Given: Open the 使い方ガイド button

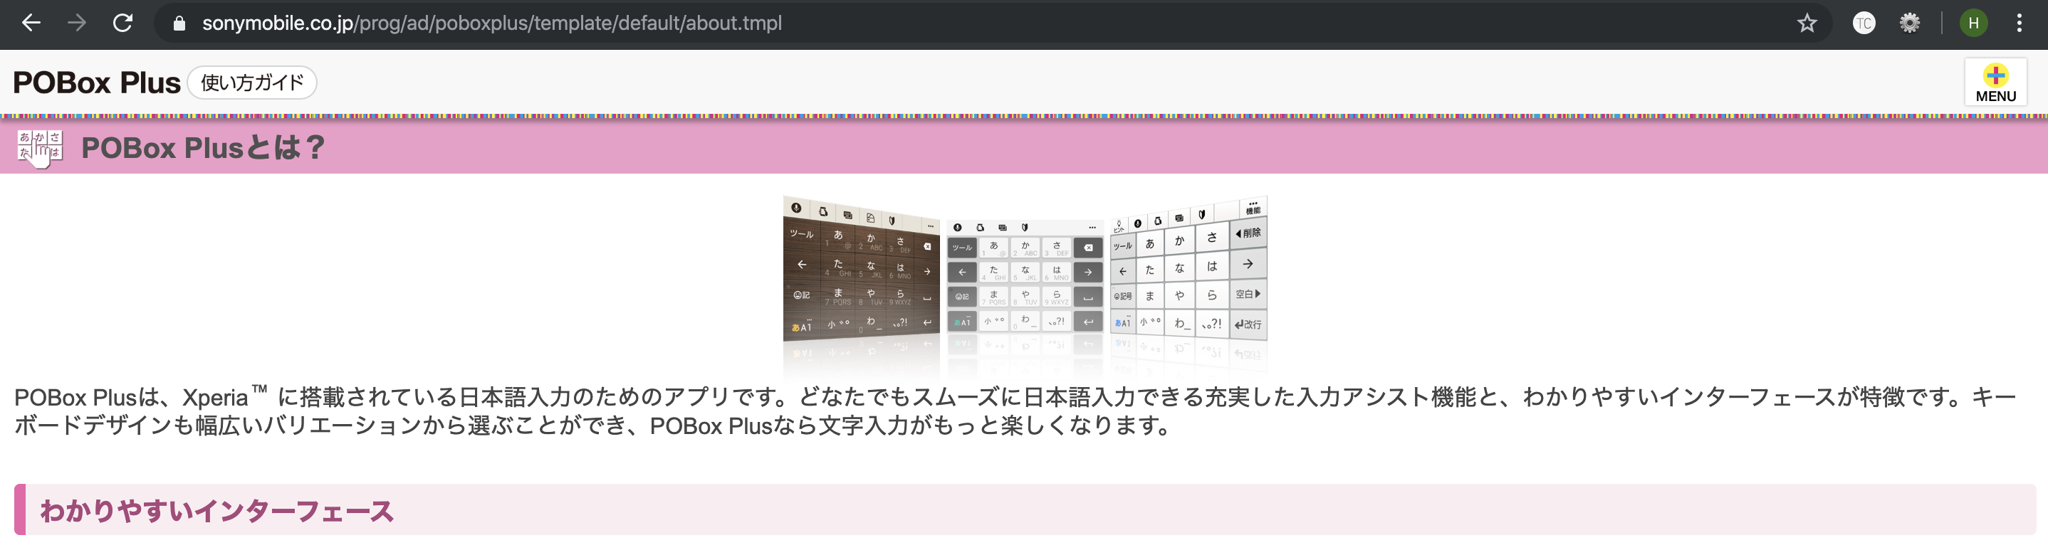Looking at the screenshot, I should [x=252, y=83].
